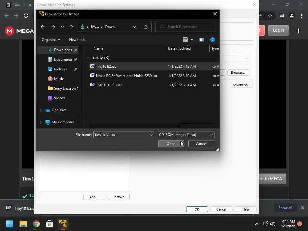Toggle the preview pane icon
This screenshot has width=308, height=231.
click(x=202, y=40)
